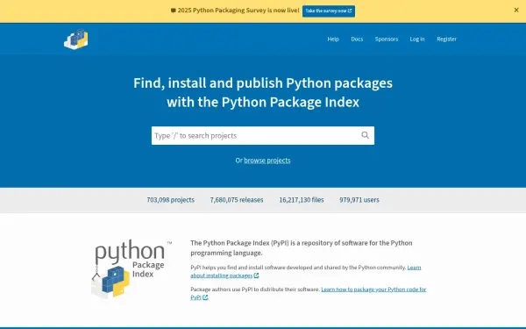
Task: Click the announcement icon in survey banner
Action: click(173, 11)
